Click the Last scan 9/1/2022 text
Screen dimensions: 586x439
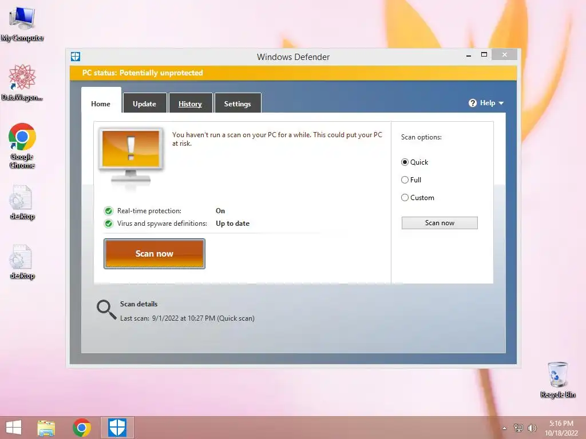pos(187,318)
